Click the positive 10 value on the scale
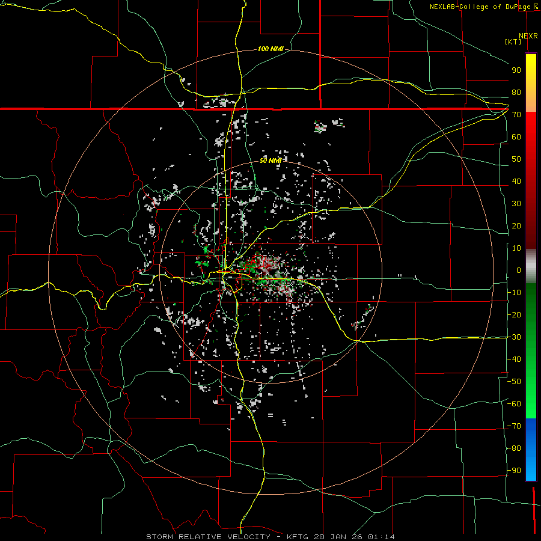 coord(516,248)
